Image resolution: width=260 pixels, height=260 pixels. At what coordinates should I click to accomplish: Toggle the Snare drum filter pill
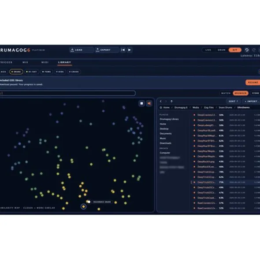tap(16, 72)
